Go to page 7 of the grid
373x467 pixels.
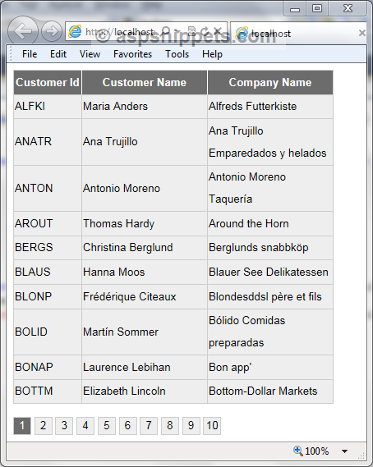149,426
